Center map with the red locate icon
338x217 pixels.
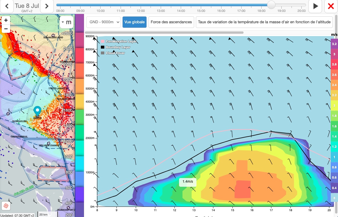click(6, 206)
